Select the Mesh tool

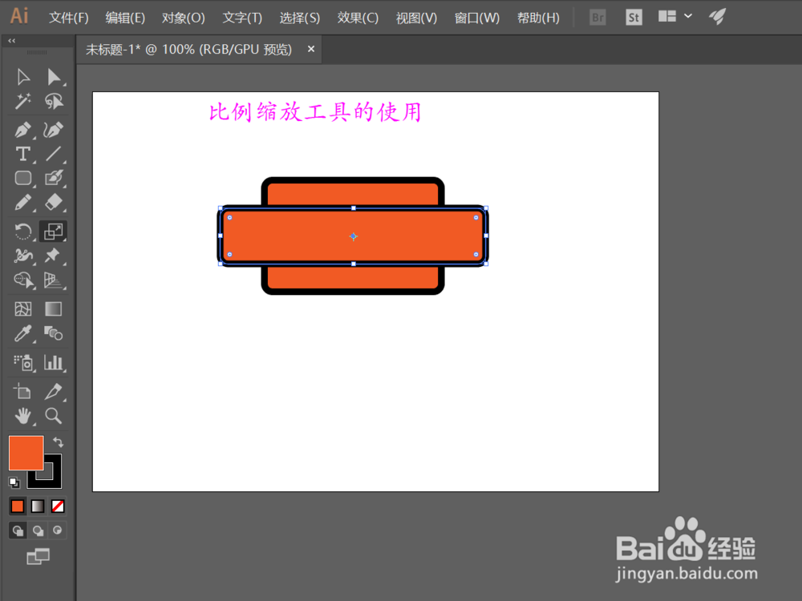pos(23,309)
